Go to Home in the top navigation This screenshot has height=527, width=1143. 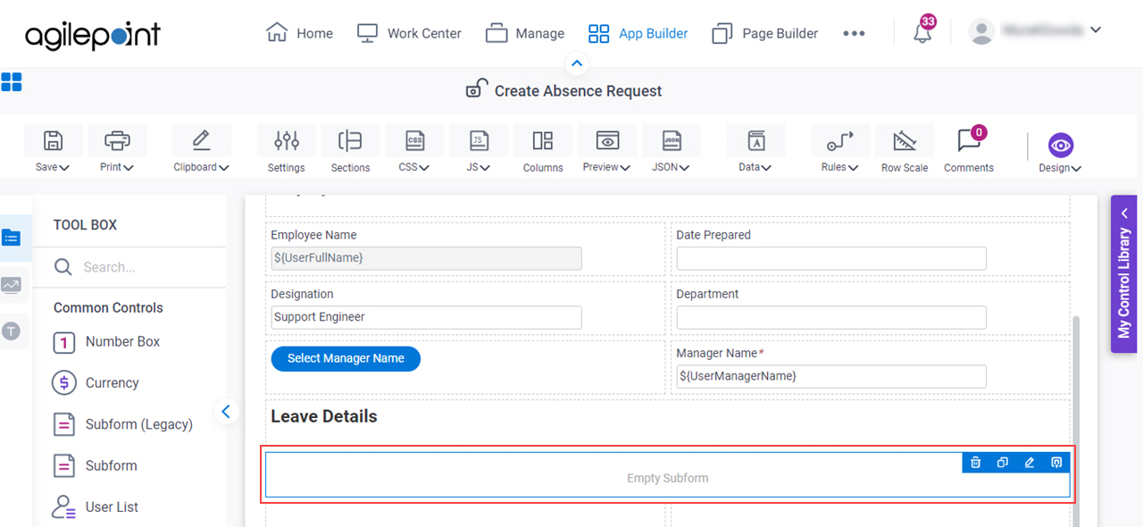(300, 33)
